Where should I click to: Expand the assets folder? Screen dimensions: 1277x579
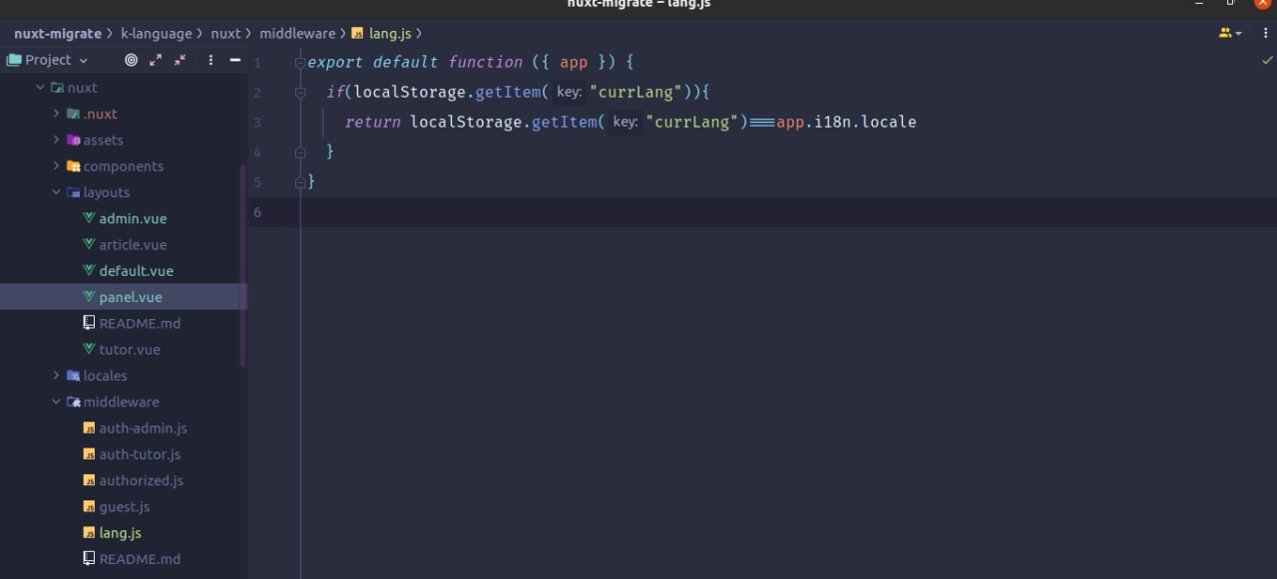click(56, 140)
